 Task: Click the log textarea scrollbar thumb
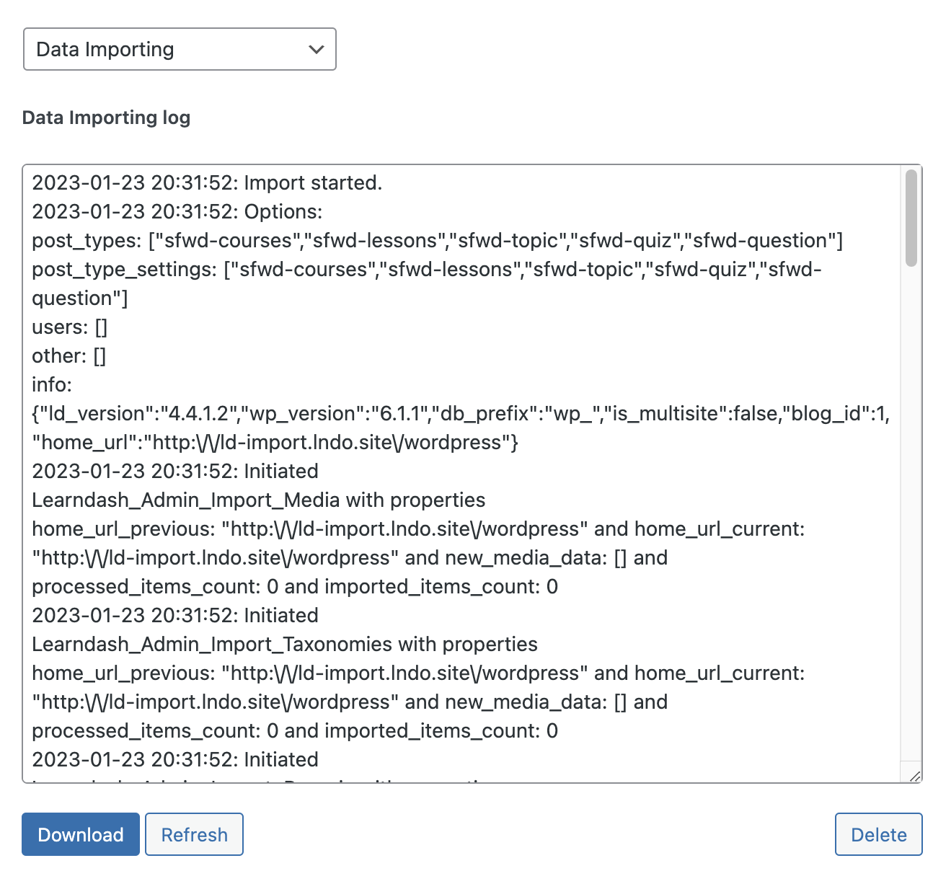(911, 218)
